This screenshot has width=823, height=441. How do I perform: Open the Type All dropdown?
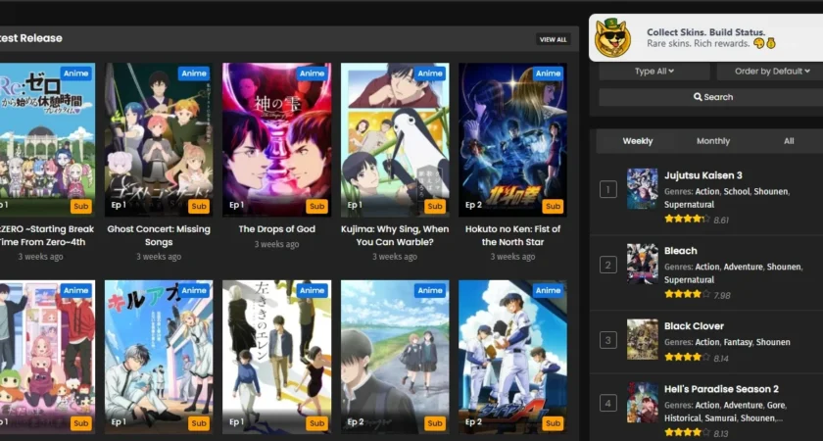(654, 72)
